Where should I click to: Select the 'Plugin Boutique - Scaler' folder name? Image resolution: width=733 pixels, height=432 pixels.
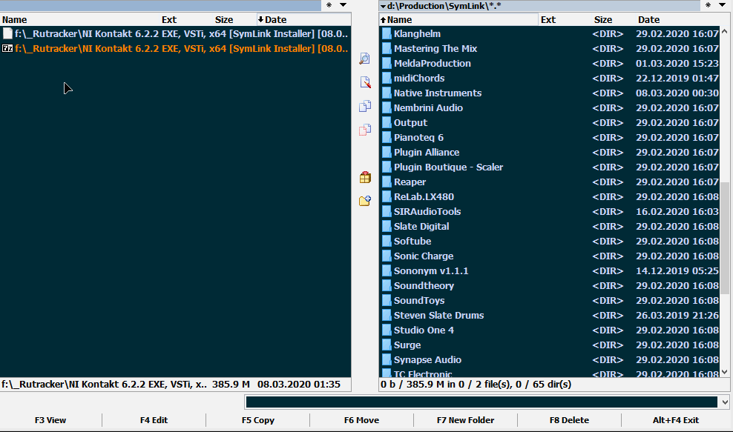(448, 167)
